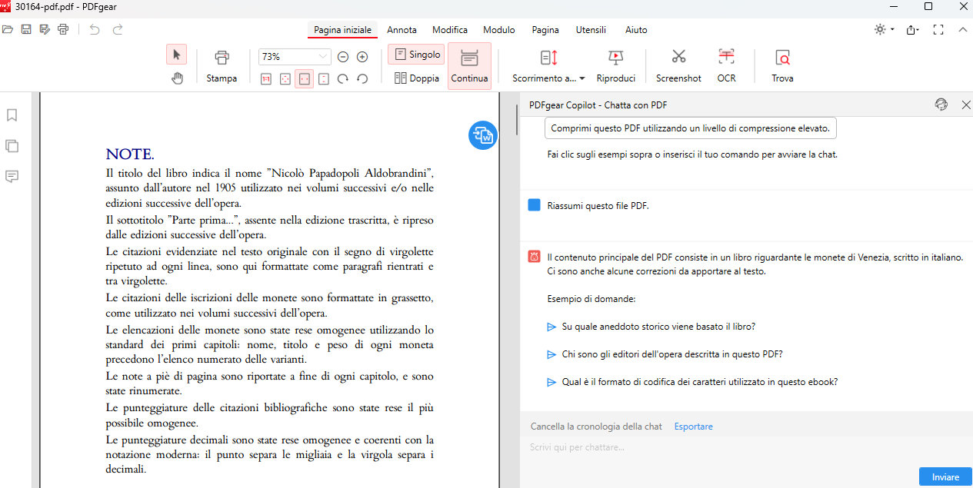Choose fit height view
This screenshot has height=488, width=973.
[324, 78]
